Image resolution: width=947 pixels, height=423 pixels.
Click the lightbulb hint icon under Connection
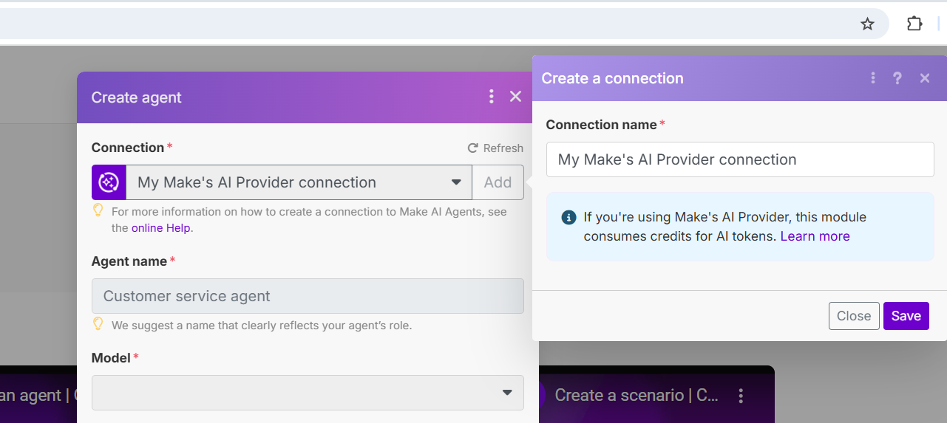pyautogui.click(x=98, y=210)
